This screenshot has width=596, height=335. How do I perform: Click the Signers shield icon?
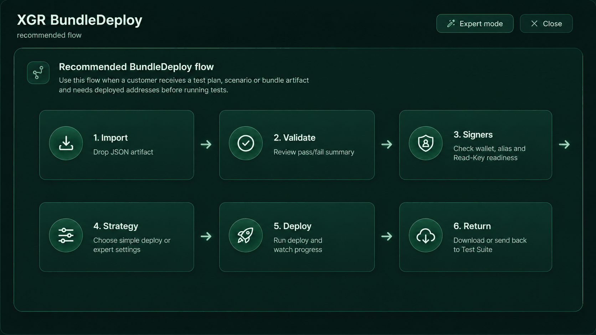(426, 143)
